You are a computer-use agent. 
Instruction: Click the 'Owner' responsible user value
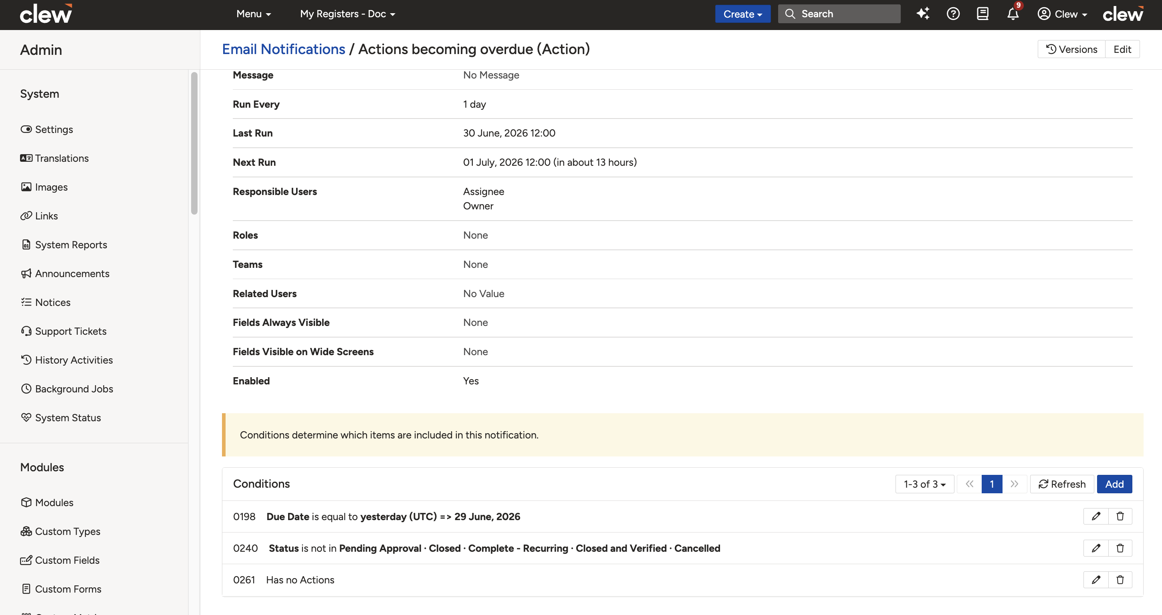pyautogui.click(x=478, y=206)
